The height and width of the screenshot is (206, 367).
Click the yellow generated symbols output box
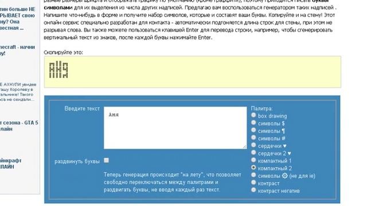pos(193,72)
